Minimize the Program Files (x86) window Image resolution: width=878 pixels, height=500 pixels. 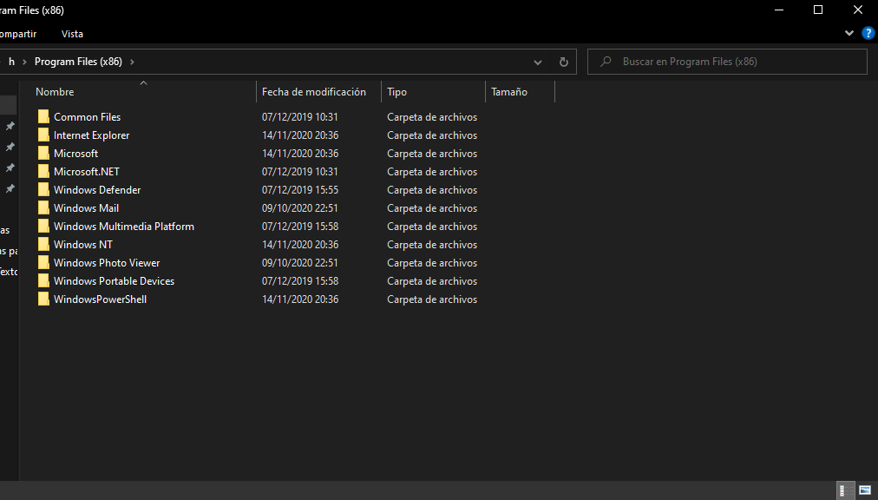779,10
